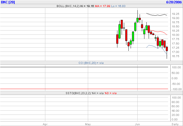Viewport: 183px width, 126px height.
Task: Click the stochastic 60.00 axis label
Action: click(175, 106)
